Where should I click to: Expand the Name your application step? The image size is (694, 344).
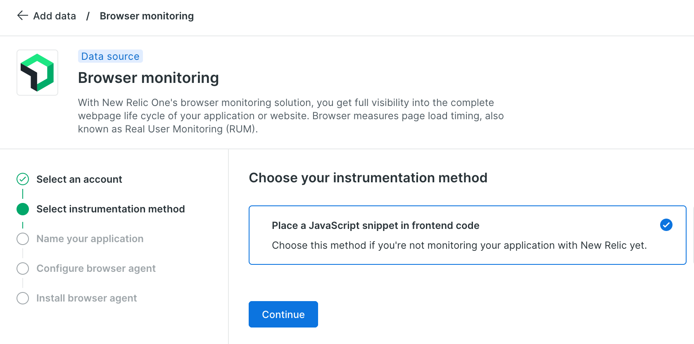pos(90,239)
